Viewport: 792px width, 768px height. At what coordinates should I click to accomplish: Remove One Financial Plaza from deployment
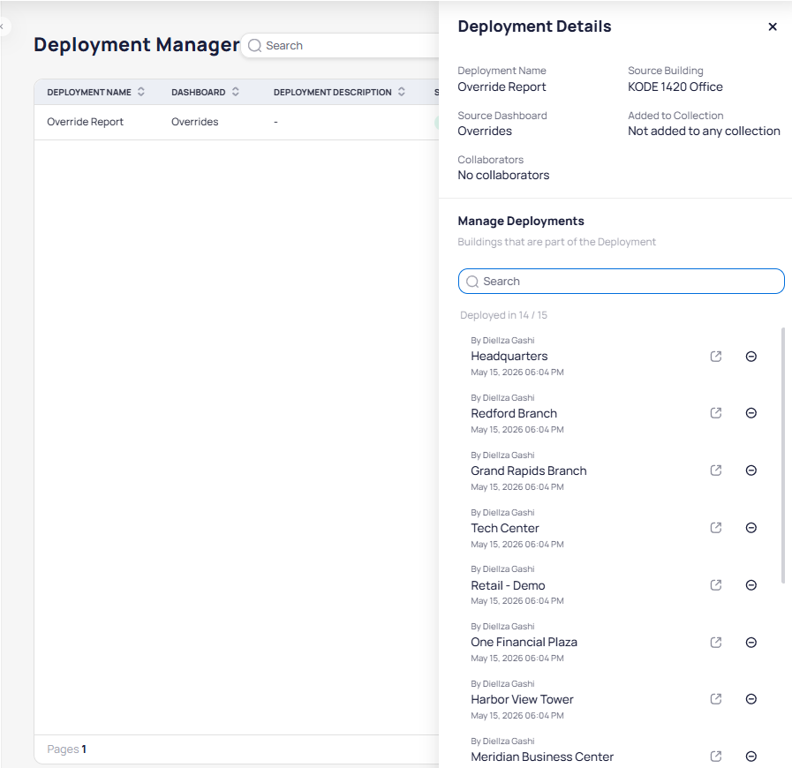coord(751,643)
